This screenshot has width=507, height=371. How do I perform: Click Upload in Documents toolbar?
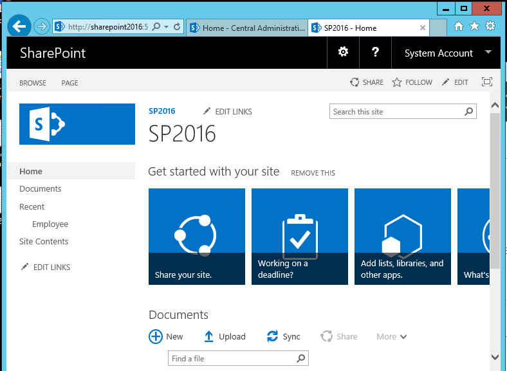click(225, 336)
